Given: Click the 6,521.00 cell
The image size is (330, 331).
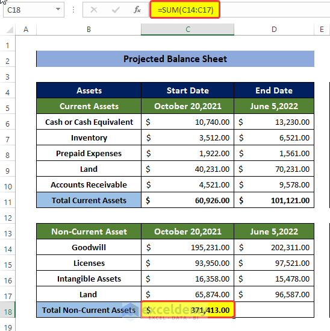Looking at the screenshot, I should [274, 137].
